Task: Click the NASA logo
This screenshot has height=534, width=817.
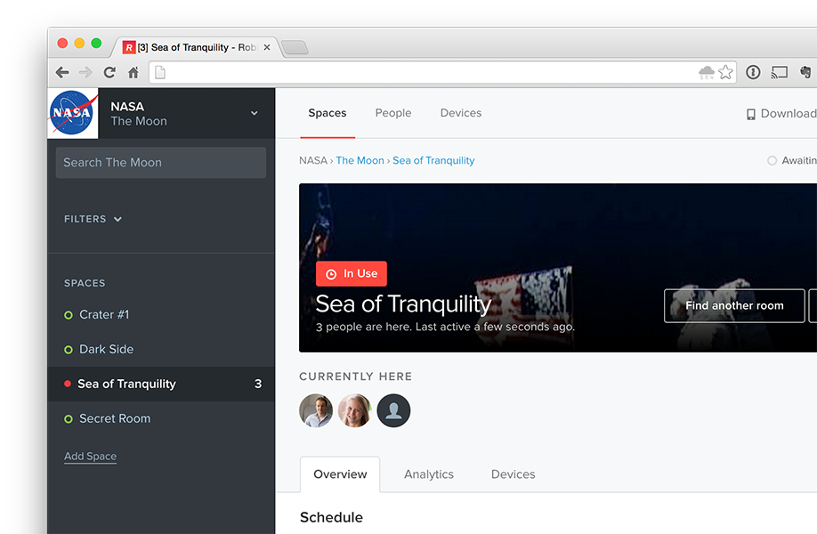Action: coord(72,113)
